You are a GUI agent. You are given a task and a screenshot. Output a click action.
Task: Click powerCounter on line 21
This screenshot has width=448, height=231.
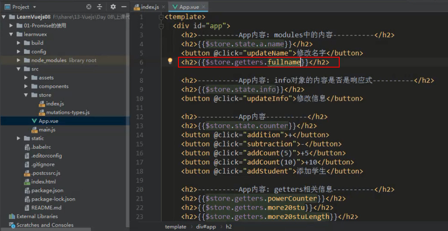tap(292, 198)
